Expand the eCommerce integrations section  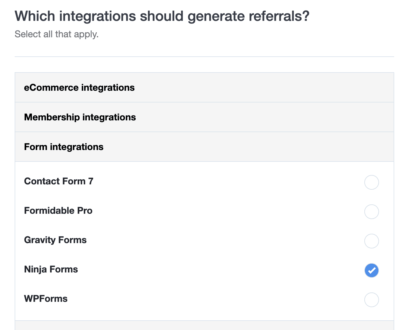(x=79, y=87)
